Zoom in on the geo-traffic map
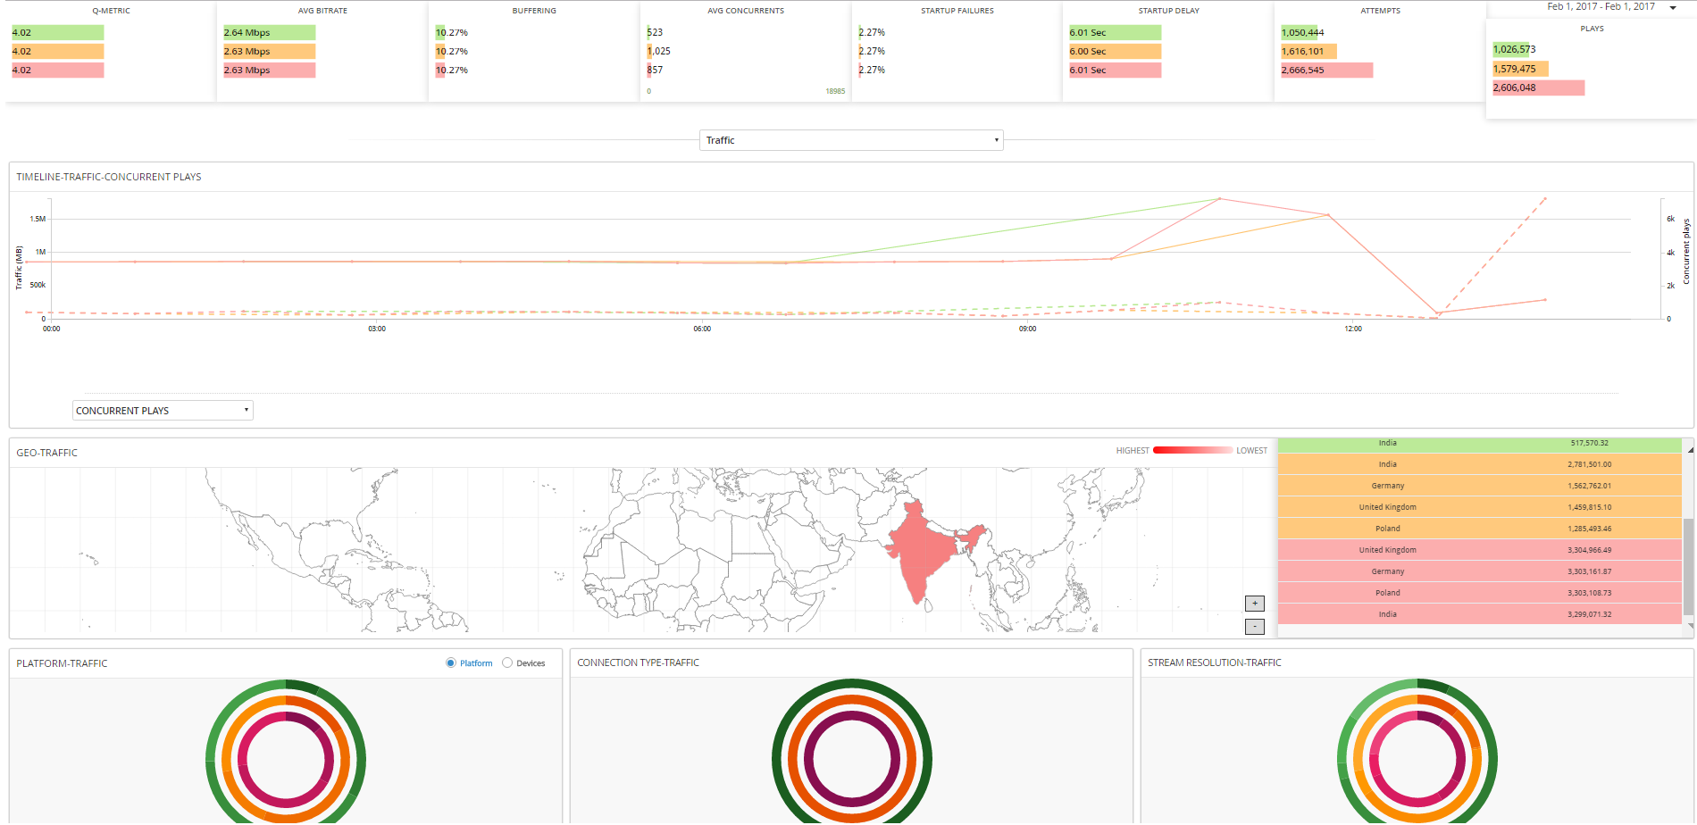 (x=1254, y=604)
